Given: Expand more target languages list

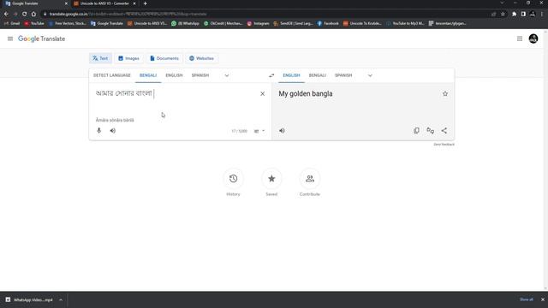Looking at the screenshot, I should [370, 75].
